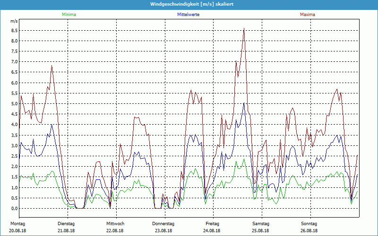Click the date 25.08.18
Screen dimensions: 378x236
(x=260, y=231)
